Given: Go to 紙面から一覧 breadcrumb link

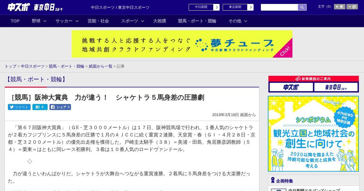Looking at the screenshot, I should tap(100, 66).
